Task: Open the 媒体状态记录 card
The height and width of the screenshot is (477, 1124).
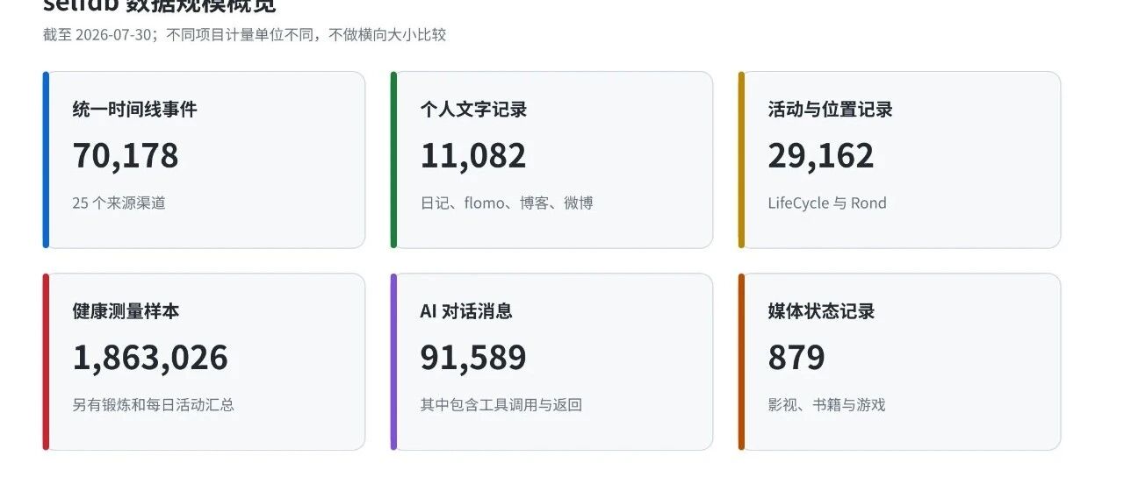Action: click(x=899, y=361)
